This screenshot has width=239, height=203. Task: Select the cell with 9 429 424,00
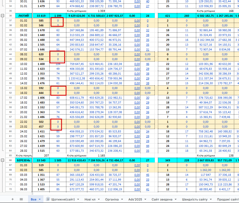[x=77, y=16]
